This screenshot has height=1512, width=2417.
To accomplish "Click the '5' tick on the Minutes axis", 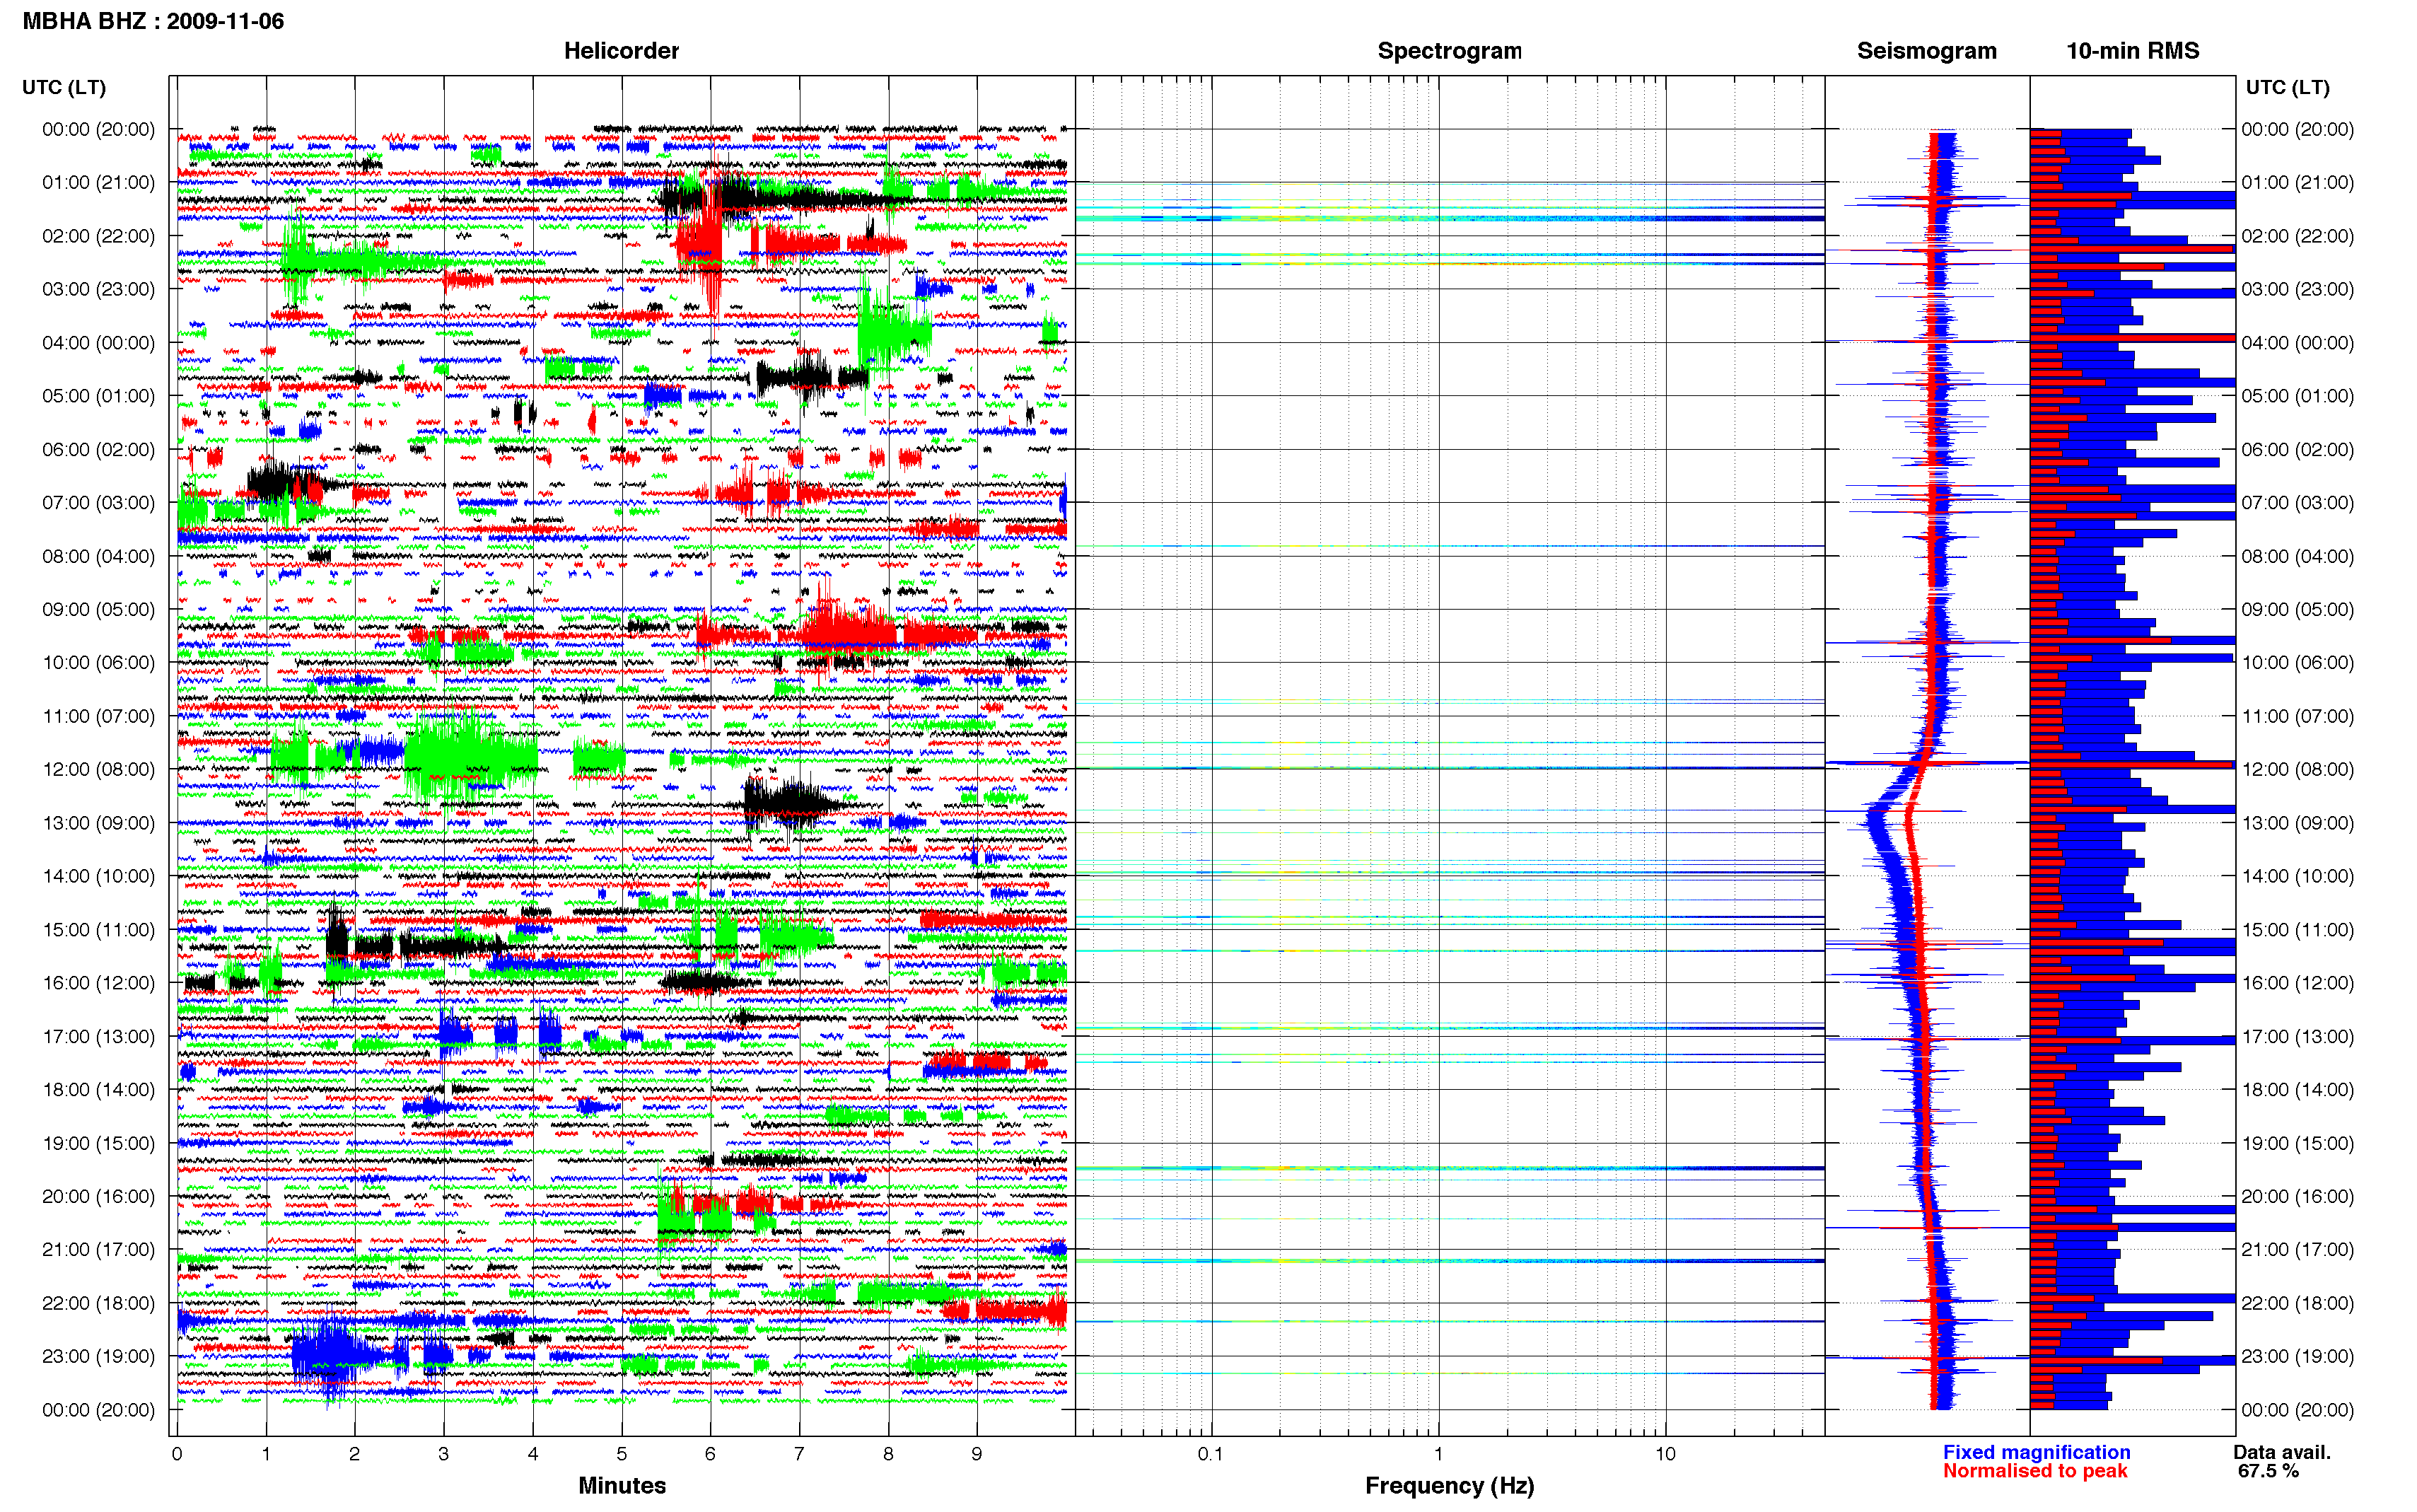I will coord(622,1454).
